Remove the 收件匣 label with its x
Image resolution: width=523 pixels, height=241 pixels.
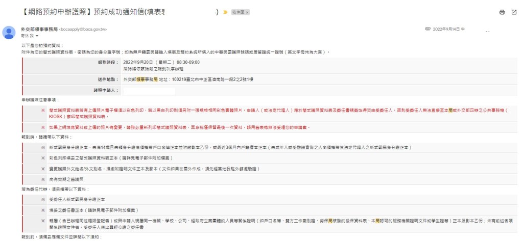click(x=247, y=12)
